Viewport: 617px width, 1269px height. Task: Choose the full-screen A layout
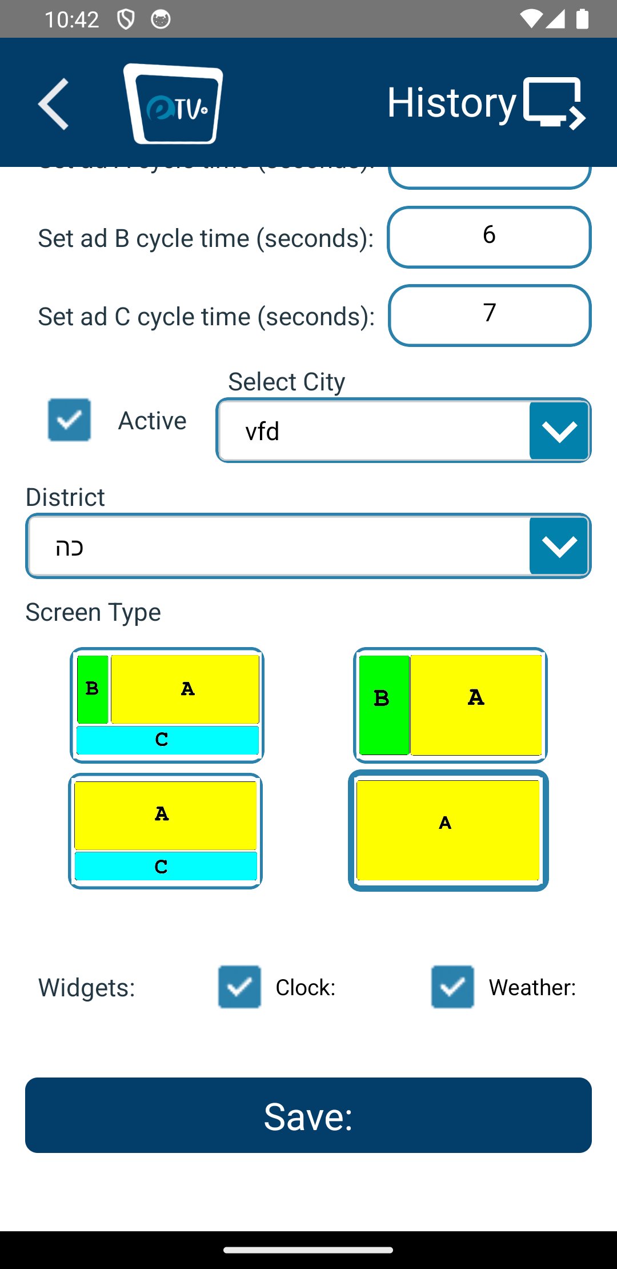pos(448,831)
